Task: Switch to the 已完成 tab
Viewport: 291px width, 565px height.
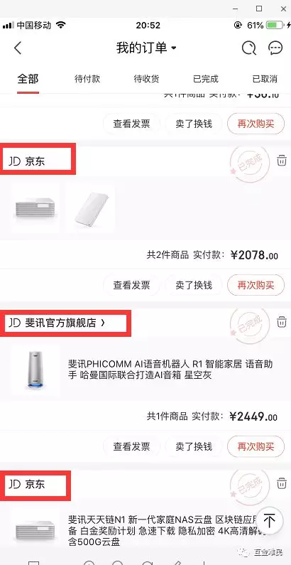Action: (x=206, y=79)
